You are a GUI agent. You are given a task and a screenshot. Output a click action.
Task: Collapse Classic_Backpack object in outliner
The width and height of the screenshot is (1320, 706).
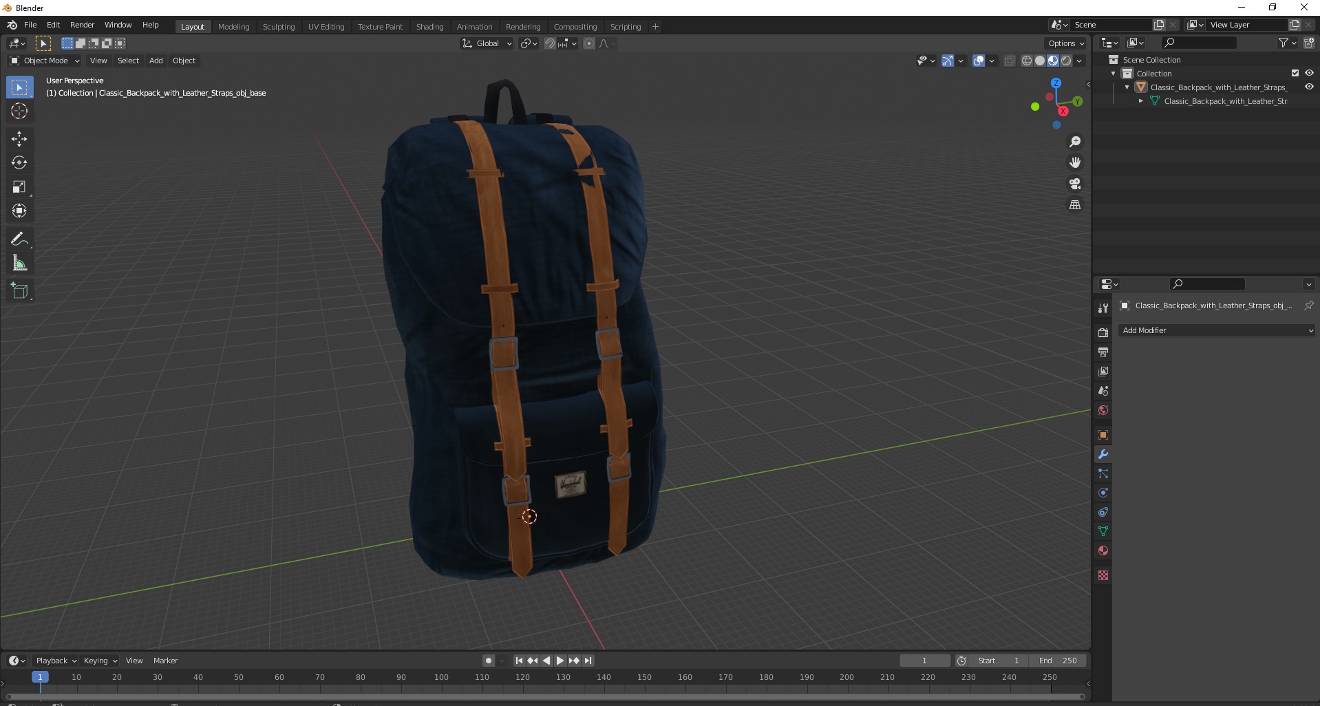click(x=1127, y=87)
